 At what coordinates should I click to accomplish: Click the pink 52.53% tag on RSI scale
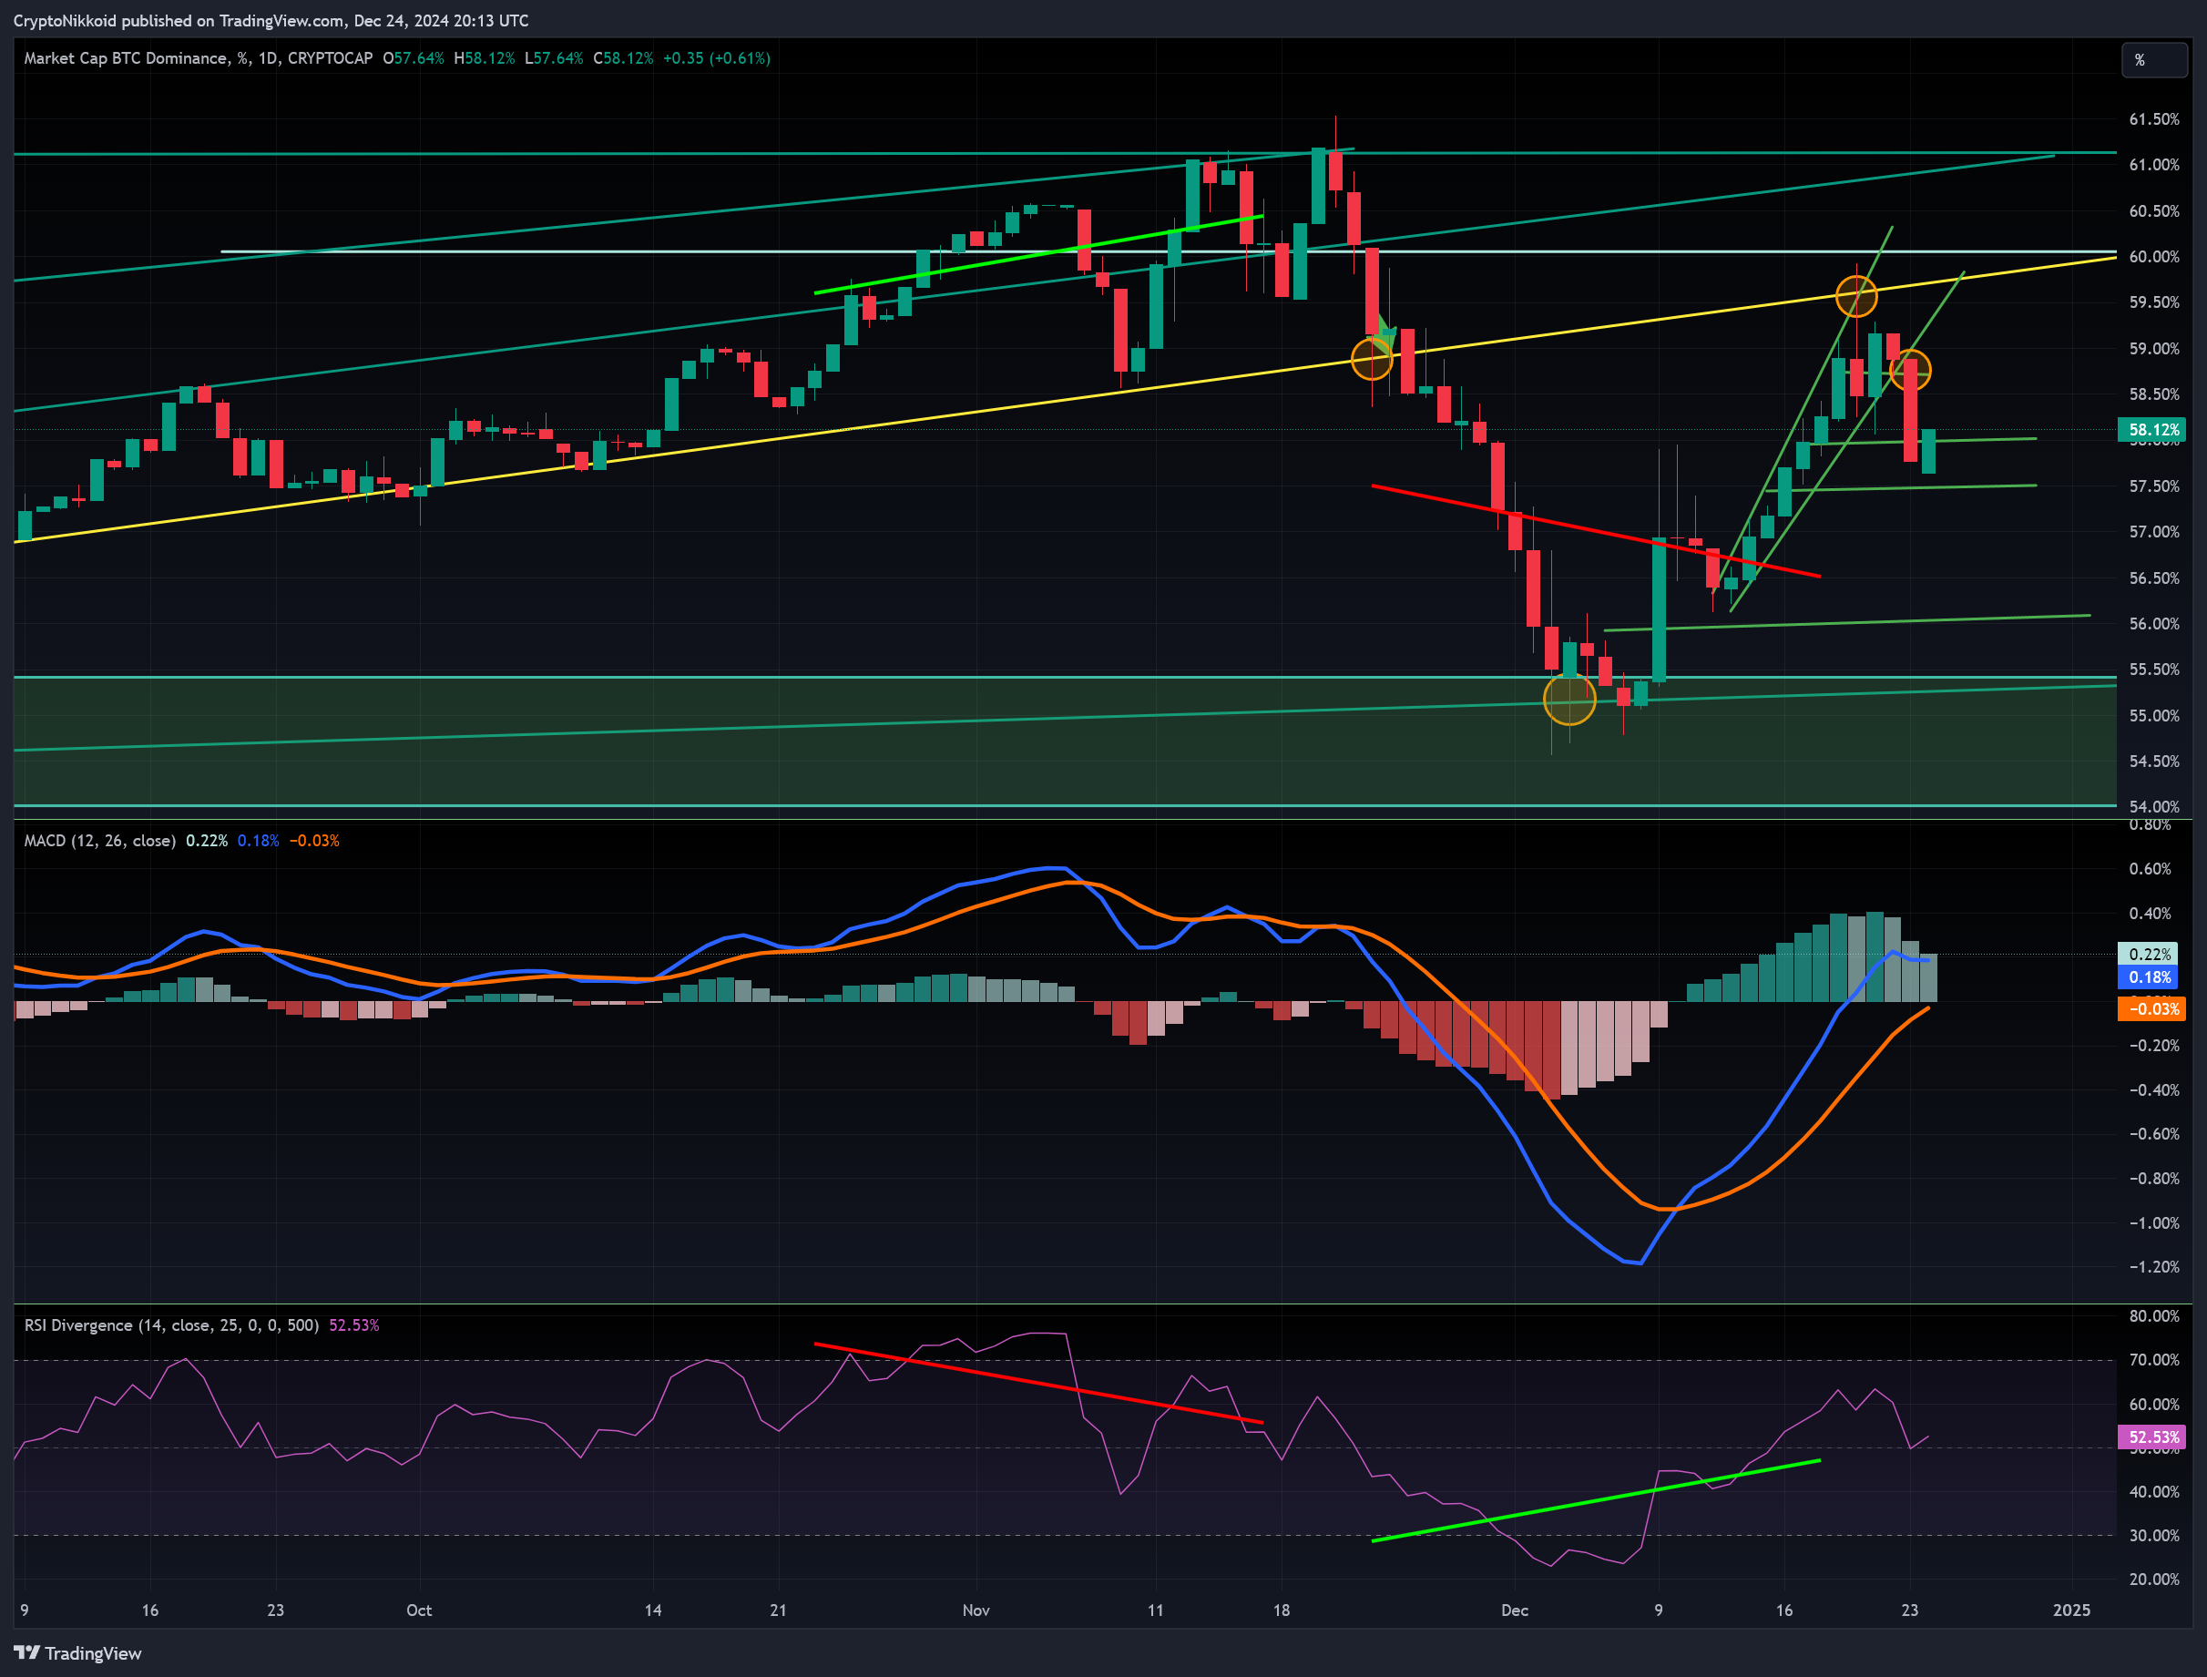coord(2152,1437)
